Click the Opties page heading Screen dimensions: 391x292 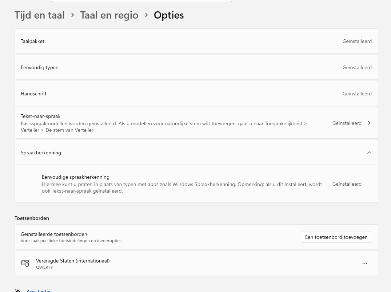click(x=169, y=15)
